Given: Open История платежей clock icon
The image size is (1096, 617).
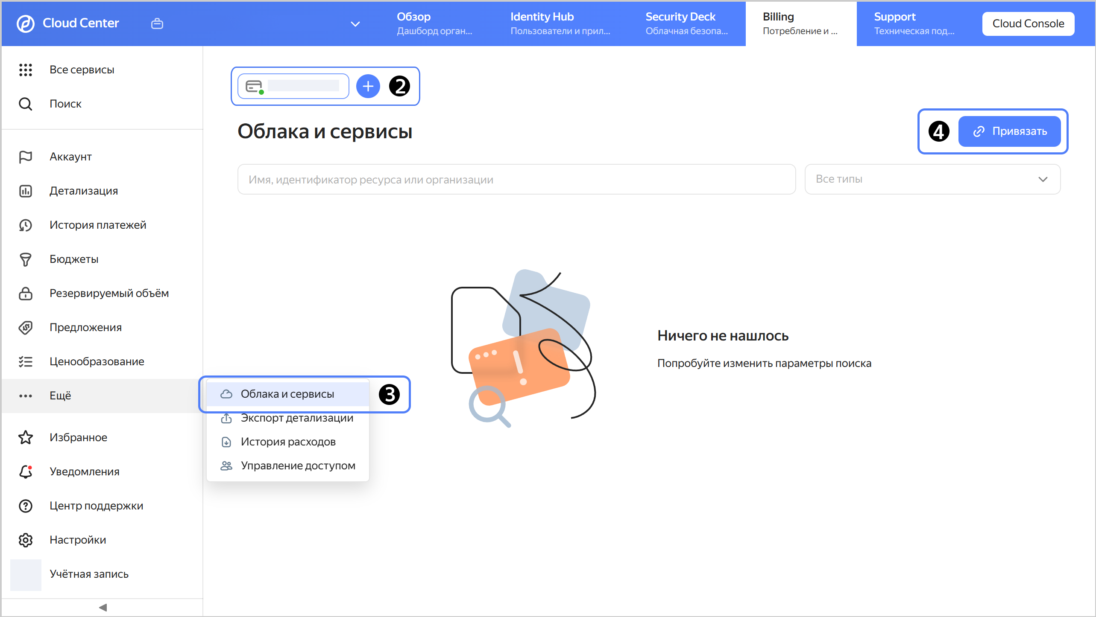Looking at the screenshot, I should pyautogui.click(x=26, y=225).
